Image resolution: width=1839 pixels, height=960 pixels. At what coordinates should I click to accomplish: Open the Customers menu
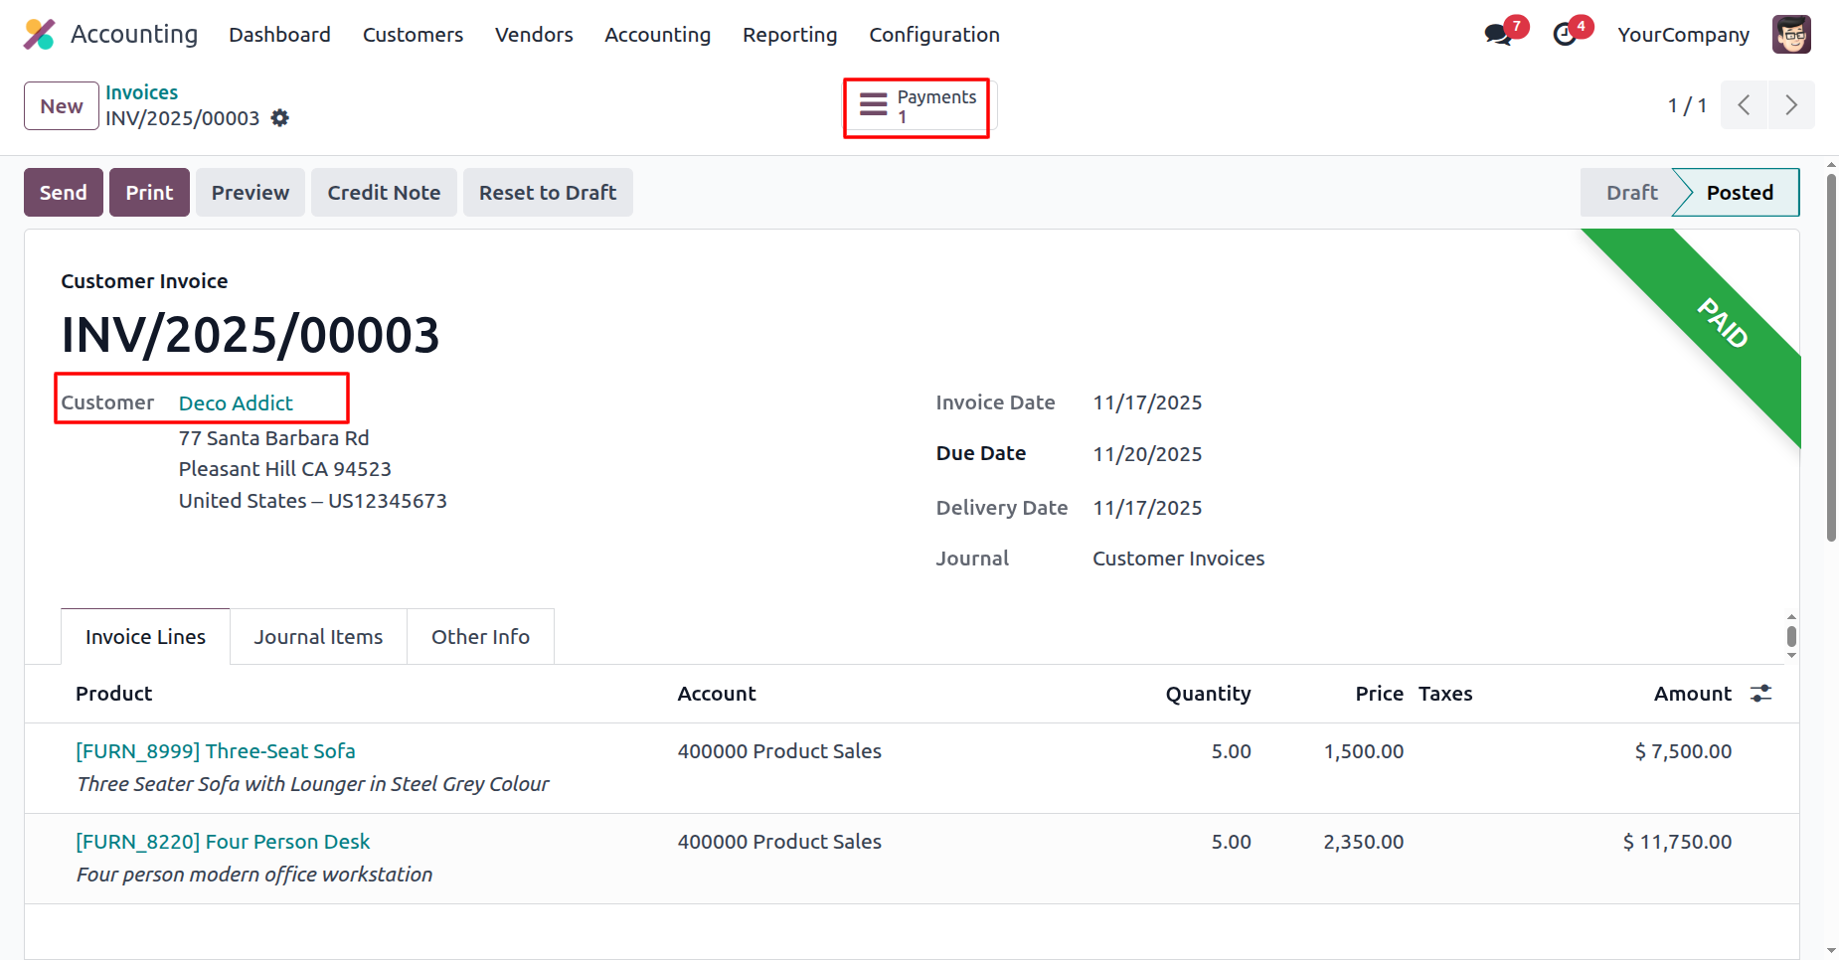(x=413, y=35)
